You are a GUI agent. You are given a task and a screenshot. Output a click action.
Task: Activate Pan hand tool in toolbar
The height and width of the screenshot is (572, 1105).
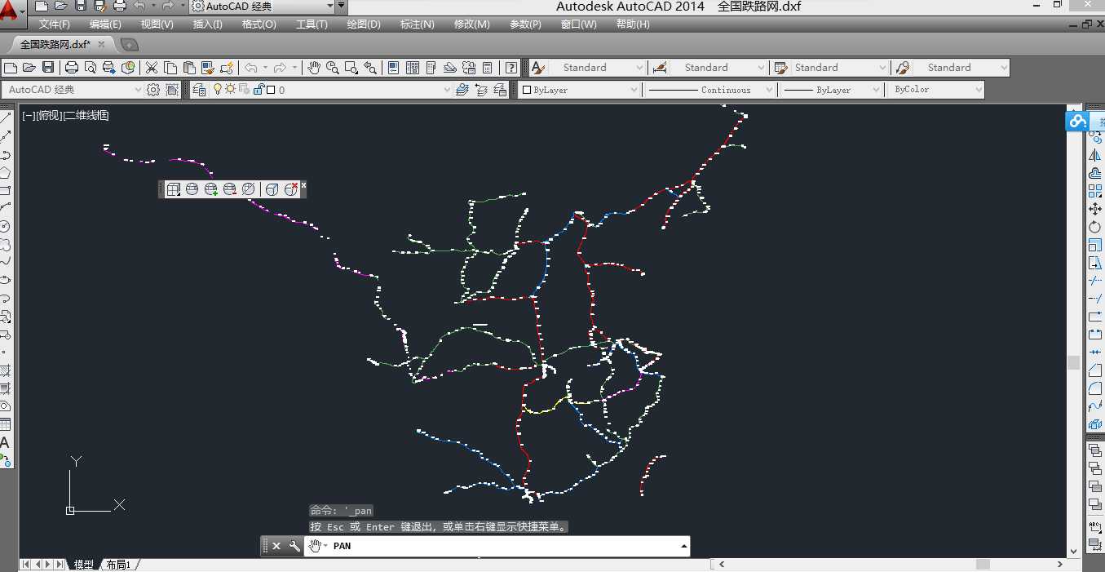(x=314, y=68)
